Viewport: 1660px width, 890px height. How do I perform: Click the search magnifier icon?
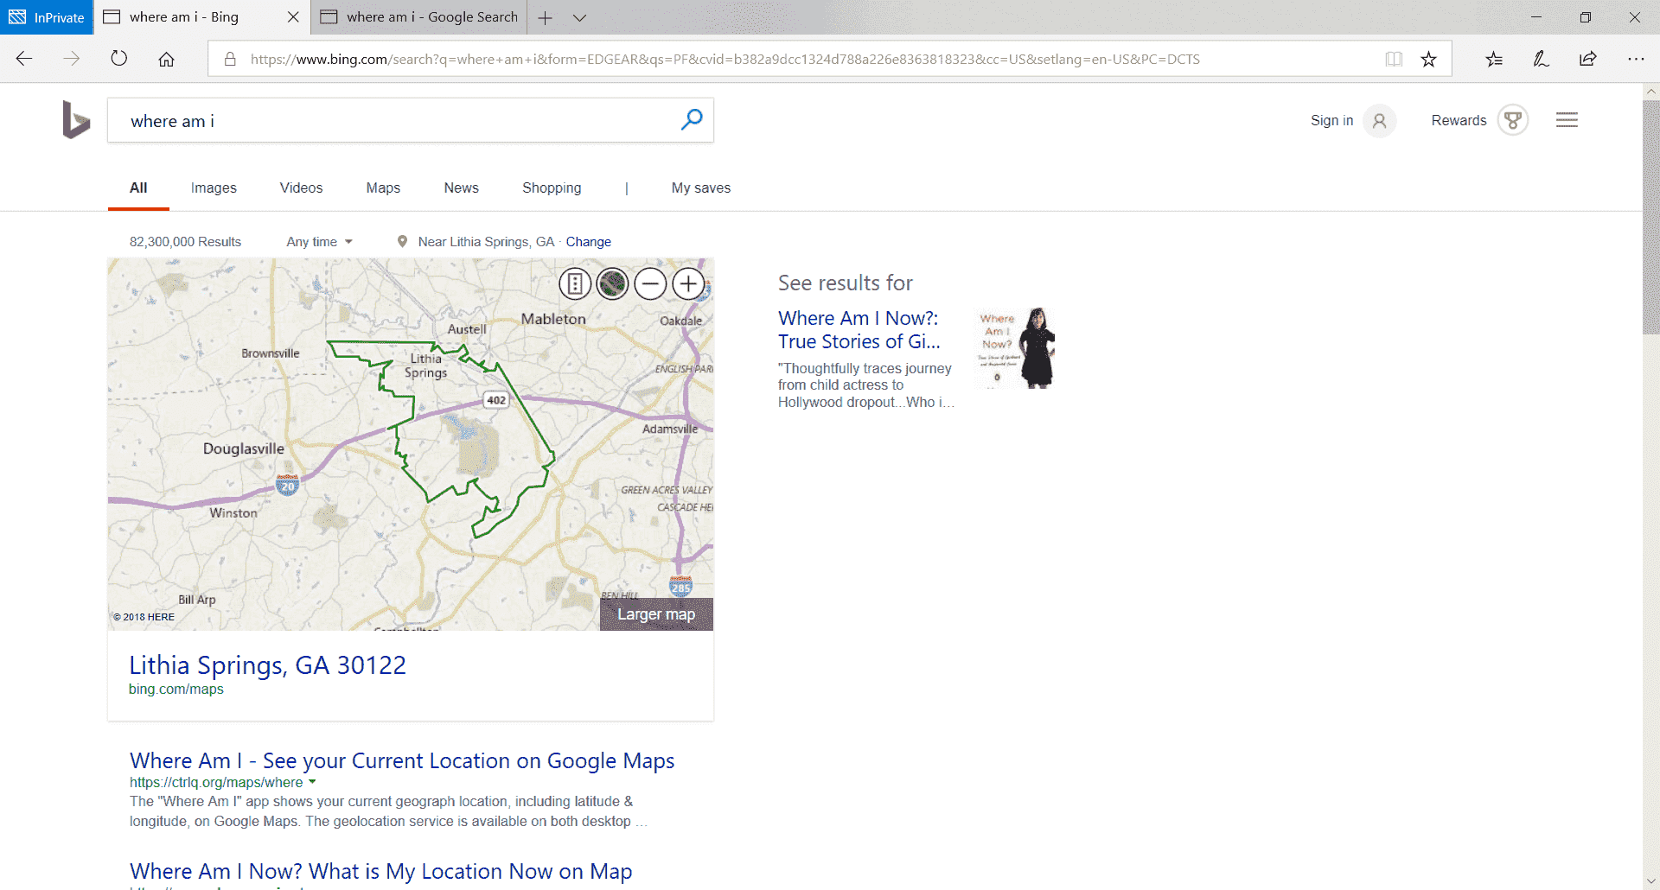tap(692, 120)
